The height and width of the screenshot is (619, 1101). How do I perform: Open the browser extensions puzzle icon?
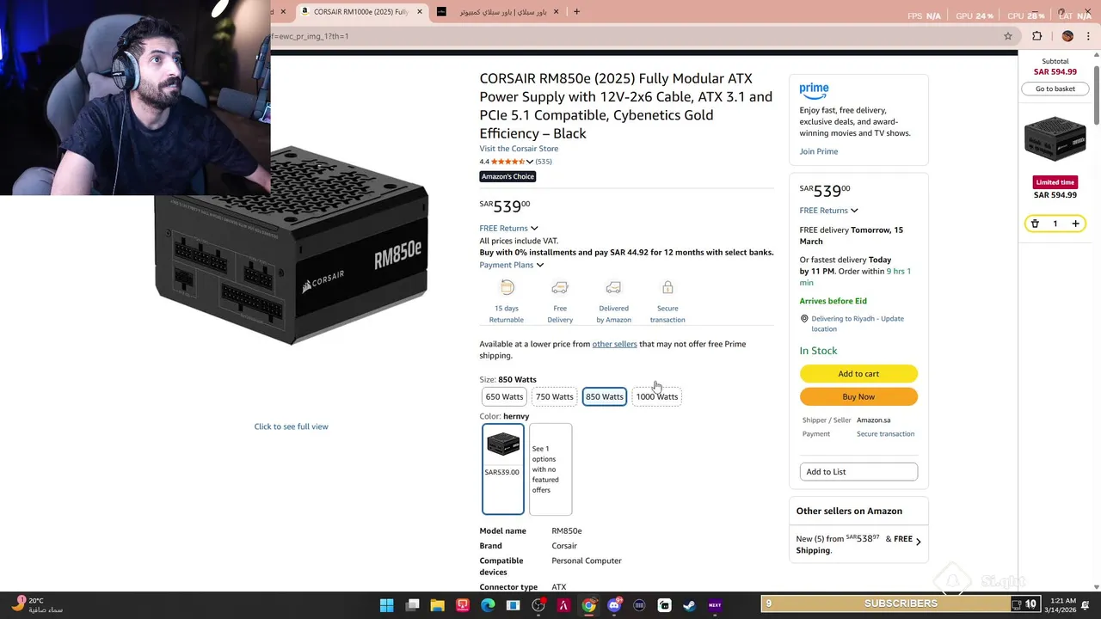[x=1037, y=36]
